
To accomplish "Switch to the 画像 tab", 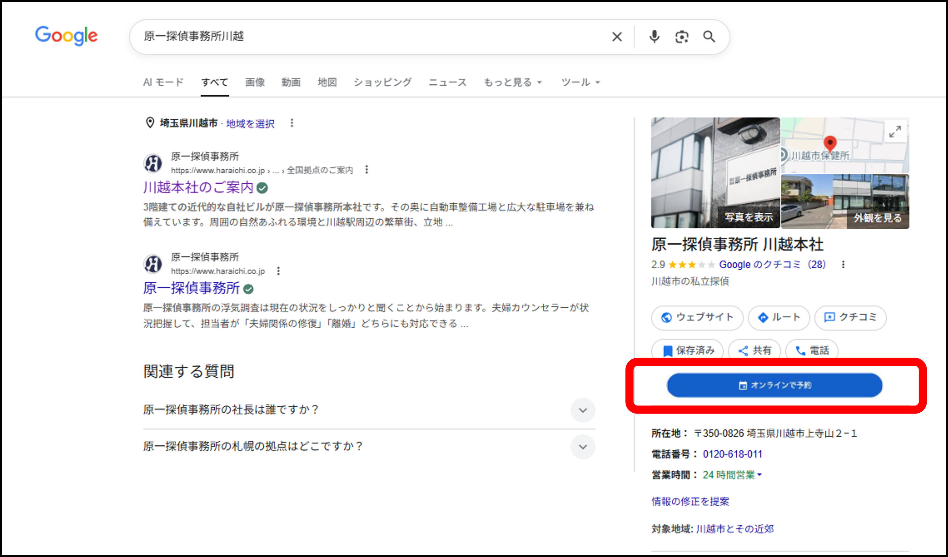I will [x=255, y=82].
